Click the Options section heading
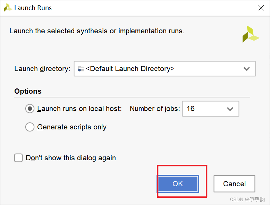Screen dimensions: 270x205 [x=28, y=91]
